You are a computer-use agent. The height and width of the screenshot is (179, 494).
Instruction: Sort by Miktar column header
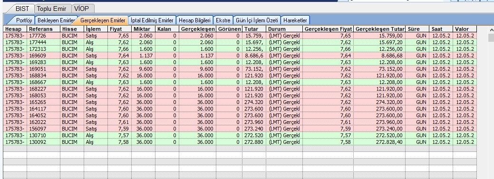[143, 29]
